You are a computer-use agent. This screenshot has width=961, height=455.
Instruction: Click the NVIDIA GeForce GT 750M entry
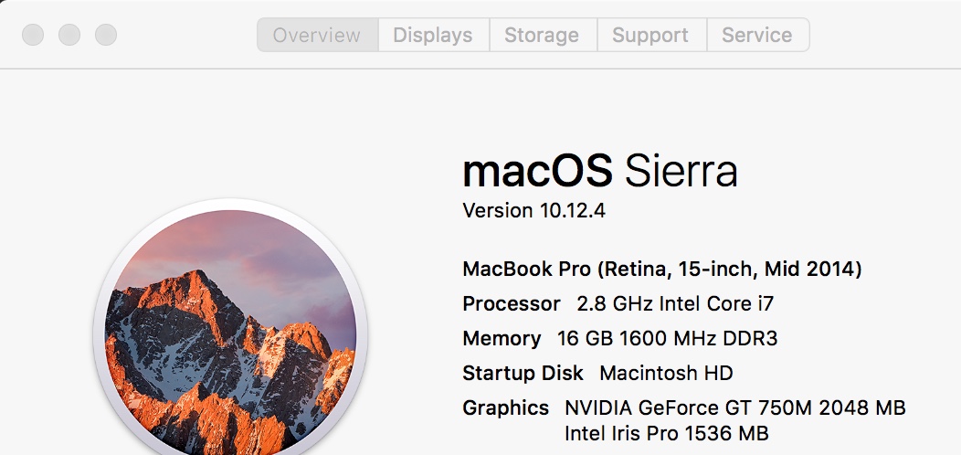[x=734, y=407]
